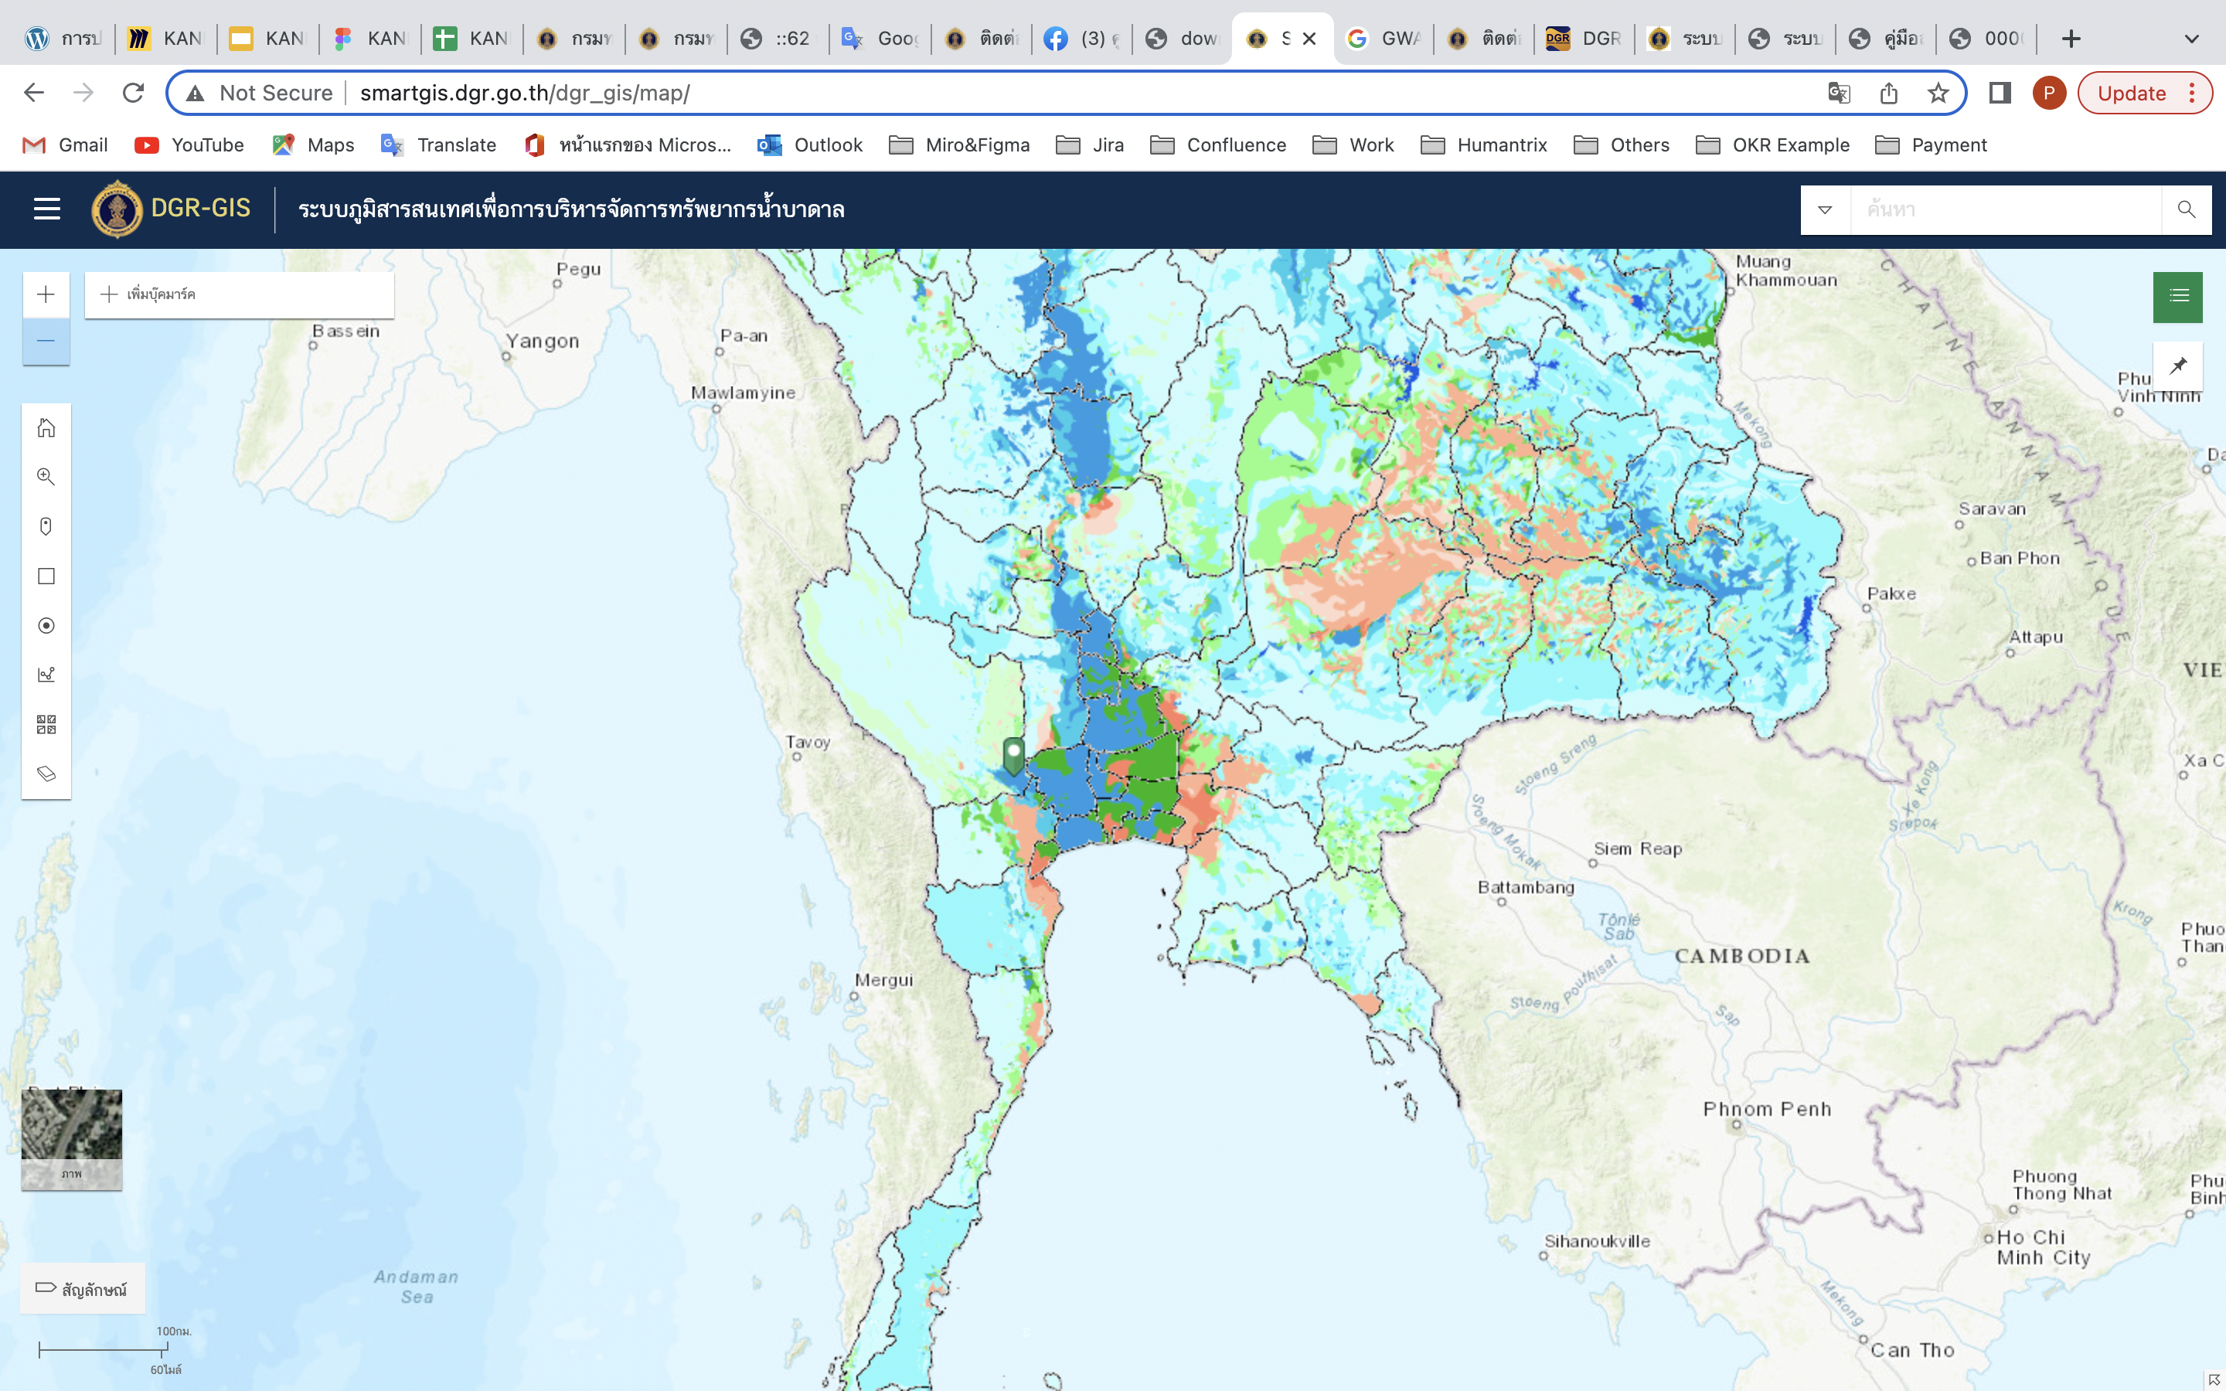Expand the Payment bookmark folder

1931,145
